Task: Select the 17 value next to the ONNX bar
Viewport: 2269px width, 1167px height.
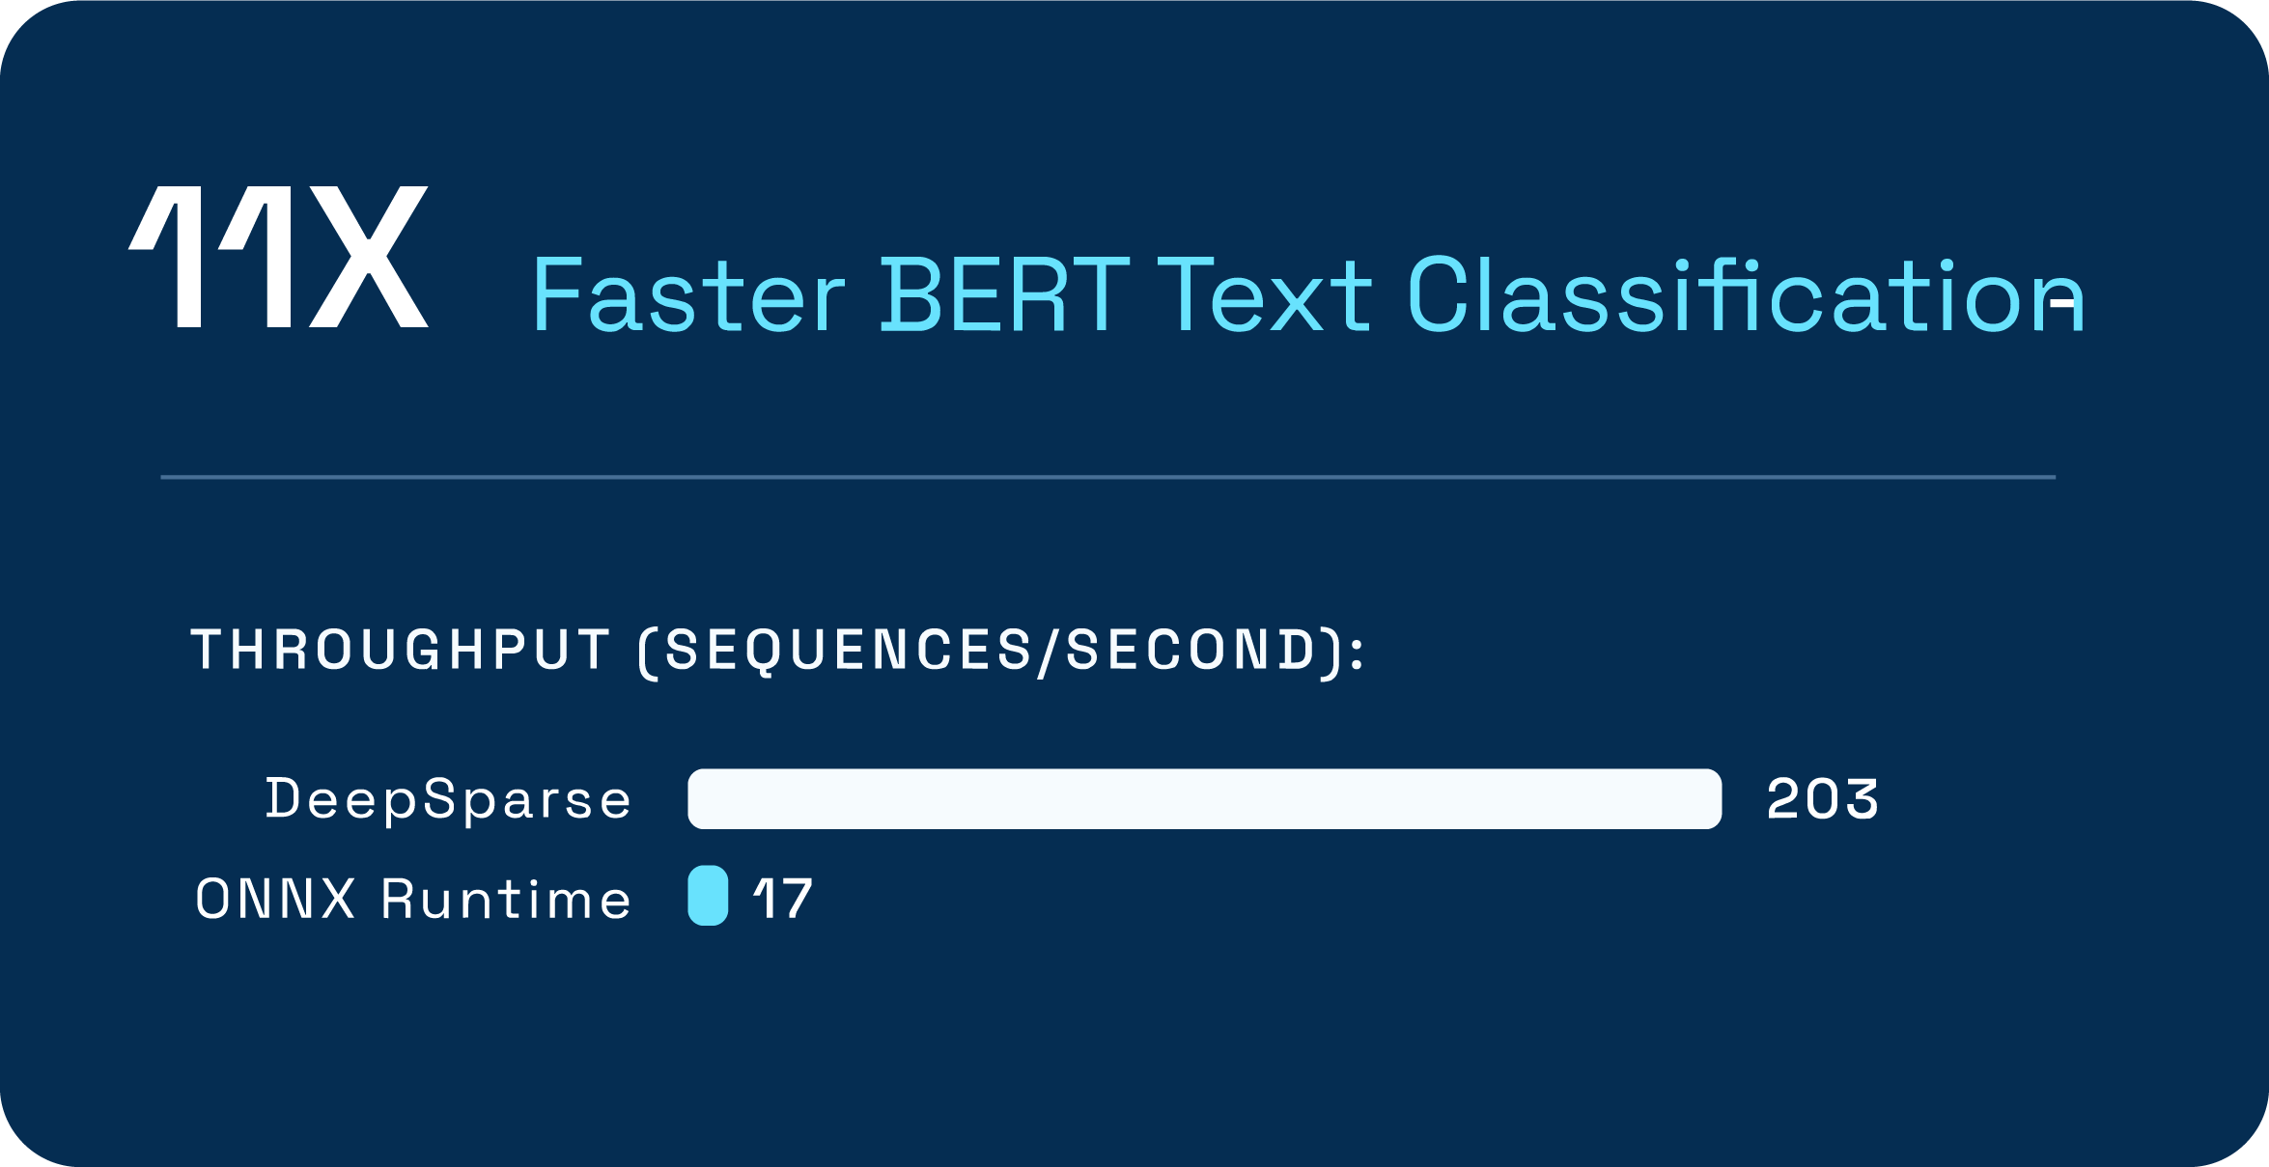Action: (x=783, y=899)
